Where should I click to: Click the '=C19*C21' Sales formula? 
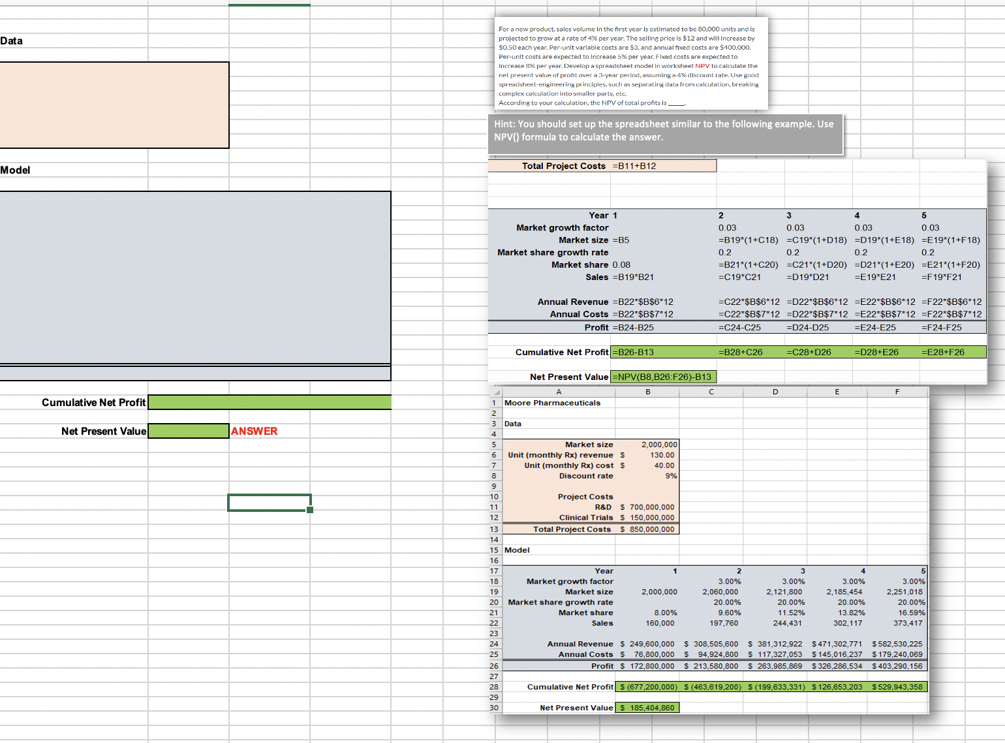coord(739,277)
